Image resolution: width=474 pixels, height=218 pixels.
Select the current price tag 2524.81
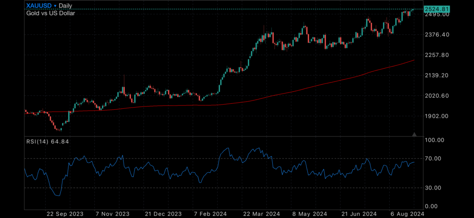click(437, 9)
